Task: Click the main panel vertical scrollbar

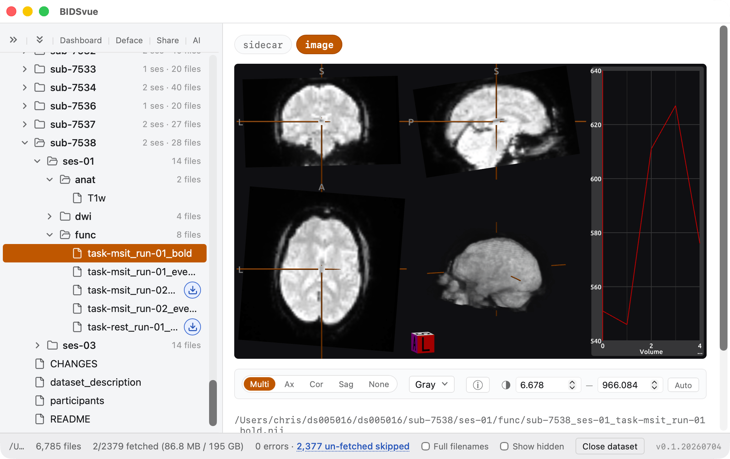Action: tap(723, 188)
